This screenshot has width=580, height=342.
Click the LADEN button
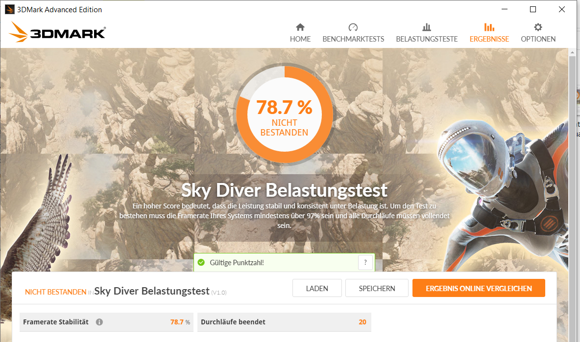point(317,288)
